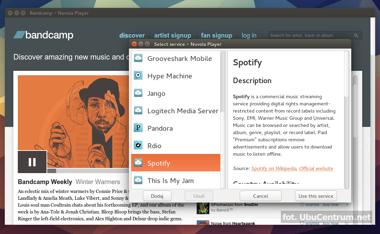Image resolution: width=380 pixels, height=234 pixels.
Task: Cancel the Select service dialog
Action: [x=261, y=196]
